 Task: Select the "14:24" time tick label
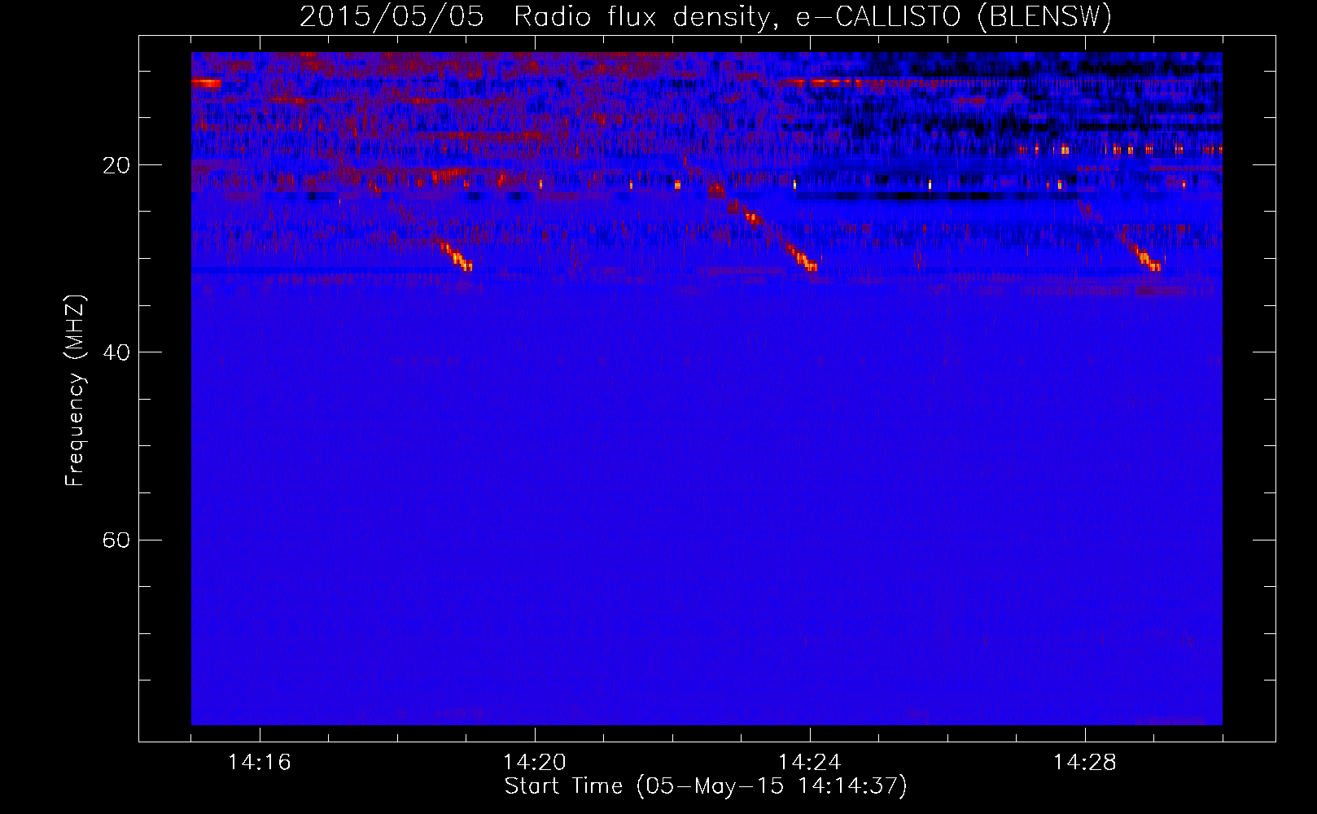(x=810, y=762)
